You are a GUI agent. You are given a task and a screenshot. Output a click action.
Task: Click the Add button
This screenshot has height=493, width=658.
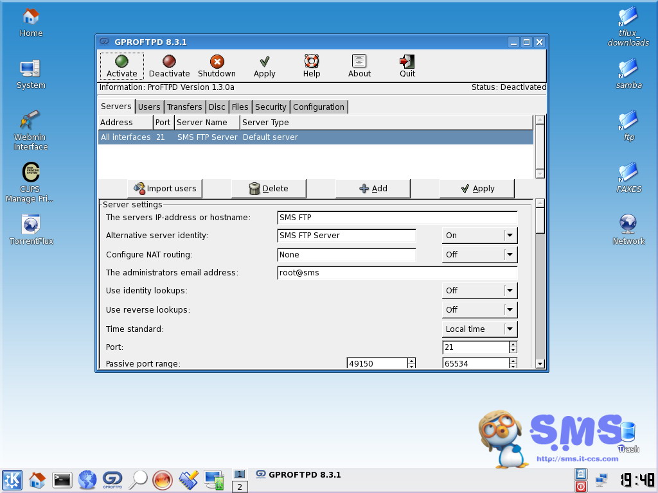(x=373, y=188)
